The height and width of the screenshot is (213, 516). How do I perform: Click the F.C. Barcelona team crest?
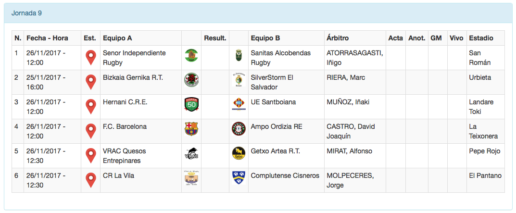[191, 129]
